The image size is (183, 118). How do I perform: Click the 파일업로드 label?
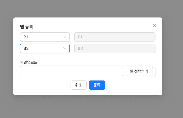29,62
